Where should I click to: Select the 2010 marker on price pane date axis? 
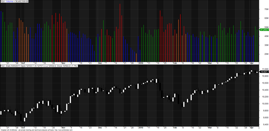[141, 128]
